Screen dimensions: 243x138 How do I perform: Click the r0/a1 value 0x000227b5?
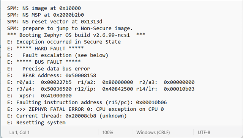(56, 82)
